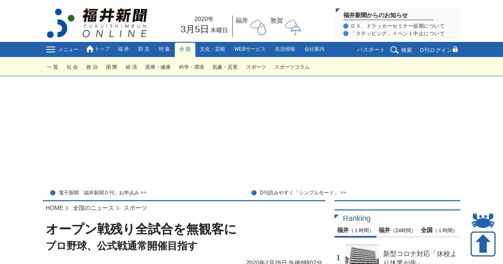Open the 医療・健康 sub-category
The width and height of the screenshot is (503, 264).
(158, 67)
